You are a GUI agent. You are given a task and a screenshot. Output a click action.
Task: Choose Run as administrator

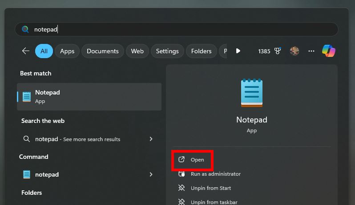[x=215, y=174]
